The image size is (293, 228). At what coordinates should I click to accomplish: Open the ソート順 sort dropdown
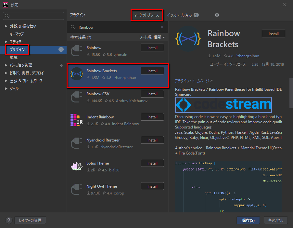(x=152, y=37)
